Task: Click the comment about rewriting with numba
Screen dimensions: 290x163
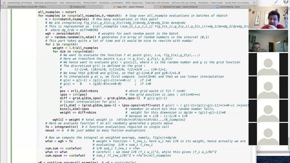Action: 119,41
